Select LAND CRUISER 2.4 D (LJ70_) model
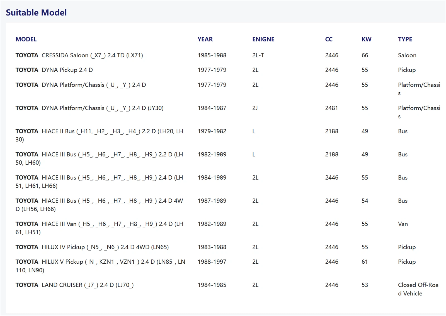The width and height of the screenshot is (446, 316). coord(74,285)
